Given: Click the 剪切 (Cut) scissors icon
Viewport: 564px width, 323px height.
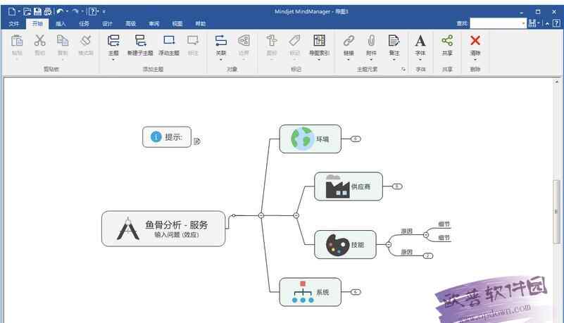Looking at the screenshot, I should (x=40, y=41).
